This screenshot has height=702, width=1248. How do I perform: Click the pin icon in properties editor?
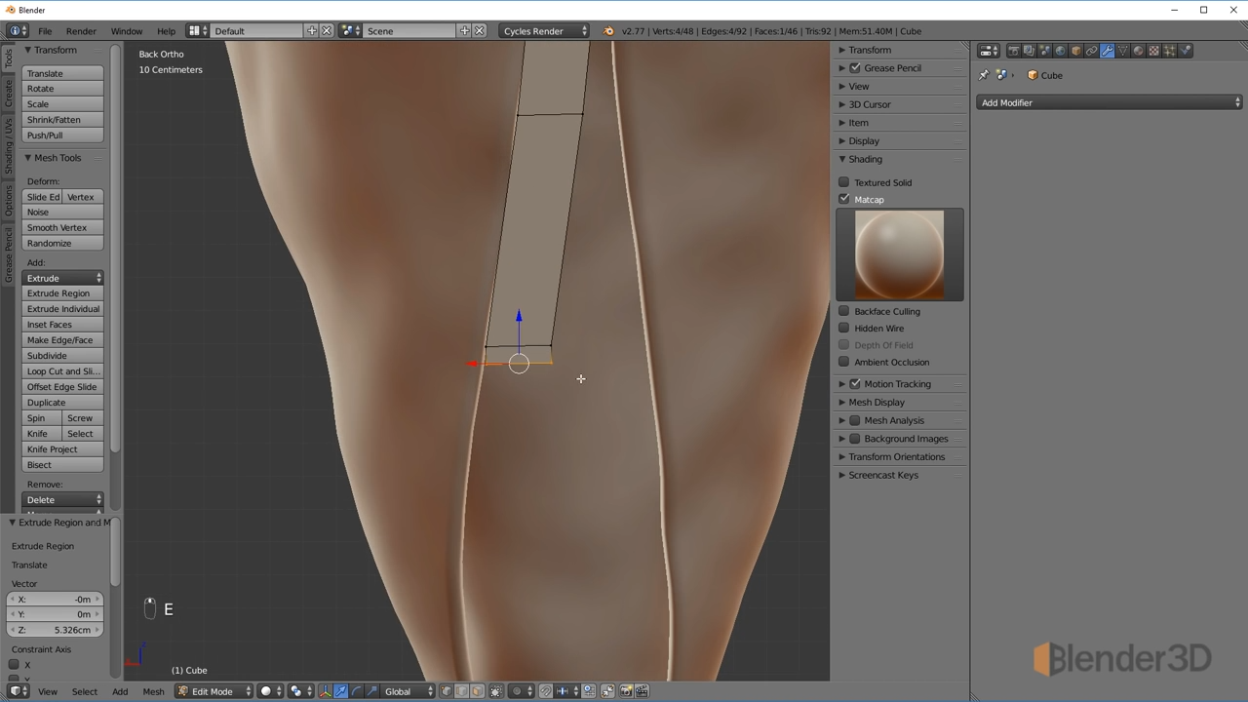coord(984,75)
